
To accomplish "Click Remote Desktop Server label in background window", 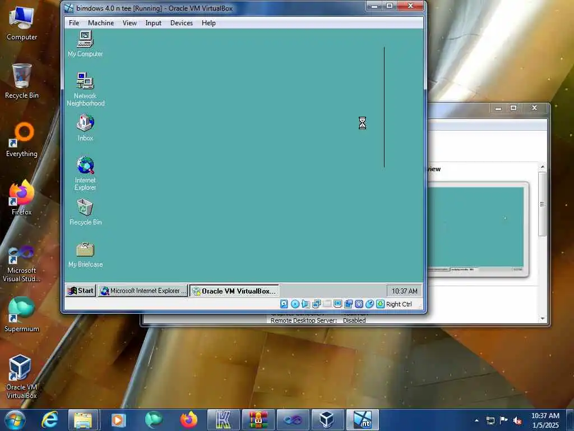I will click(303, 320).
